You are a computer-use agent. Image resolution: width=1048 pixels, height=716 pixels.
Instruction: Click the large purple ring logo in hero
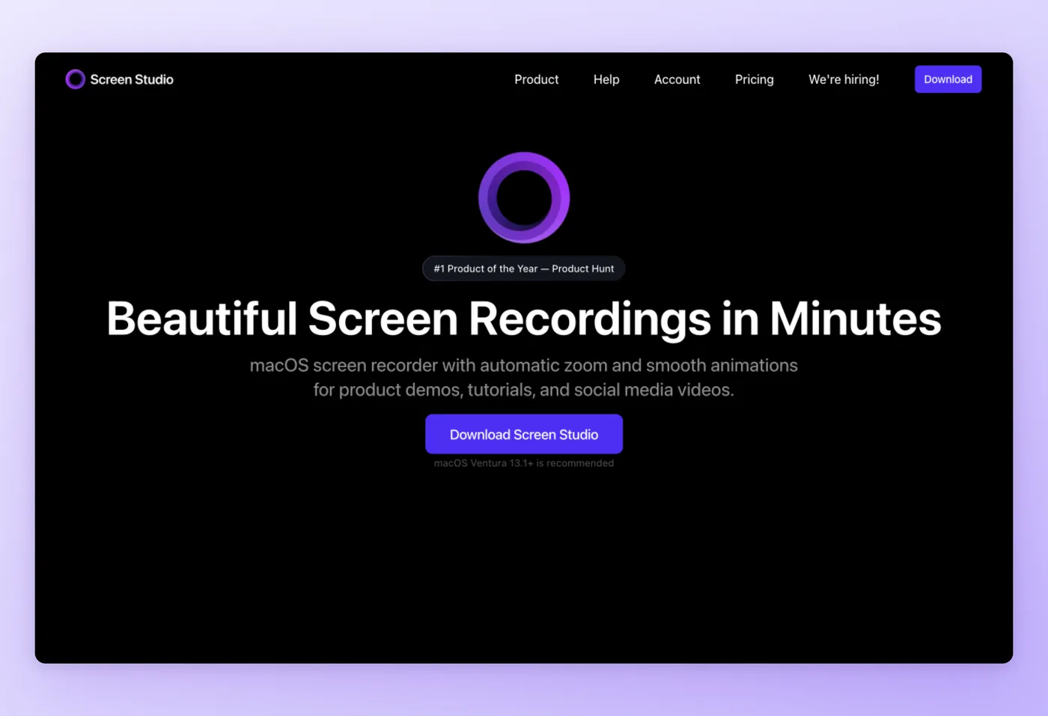click(x=524, y=198)
